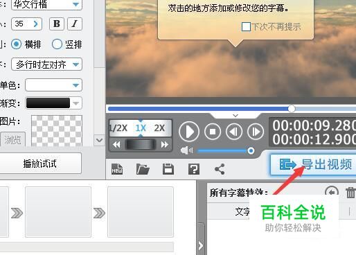
Task: Click the 文字 column header
Action: 242,211
